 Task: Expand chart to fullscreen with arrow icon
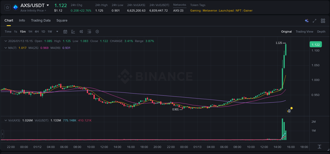click(314, 20)
